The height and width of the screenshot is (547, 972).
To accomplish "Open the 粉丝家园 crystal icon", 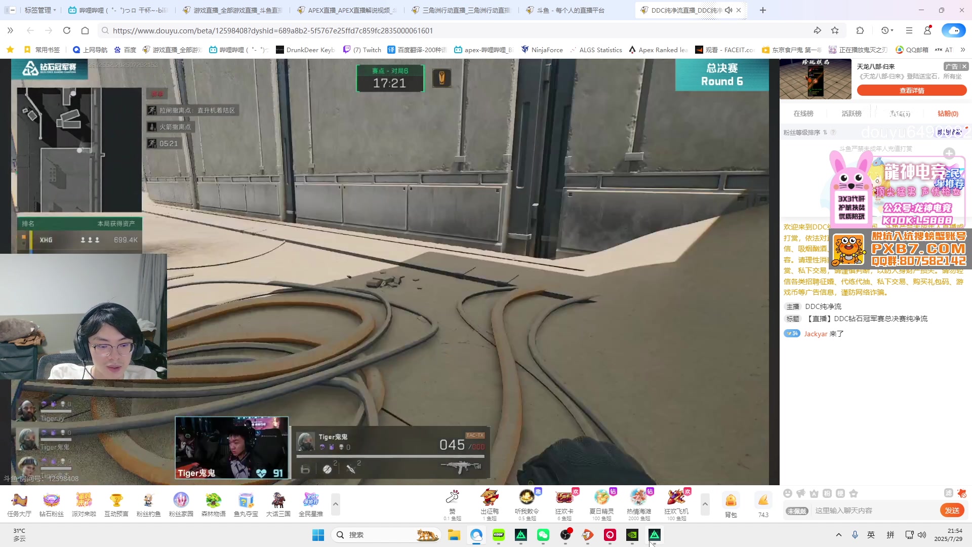I will (x=181, y=504).
